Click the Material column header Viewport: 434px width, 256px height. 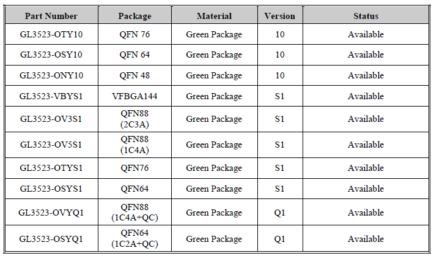click(214, 16)
